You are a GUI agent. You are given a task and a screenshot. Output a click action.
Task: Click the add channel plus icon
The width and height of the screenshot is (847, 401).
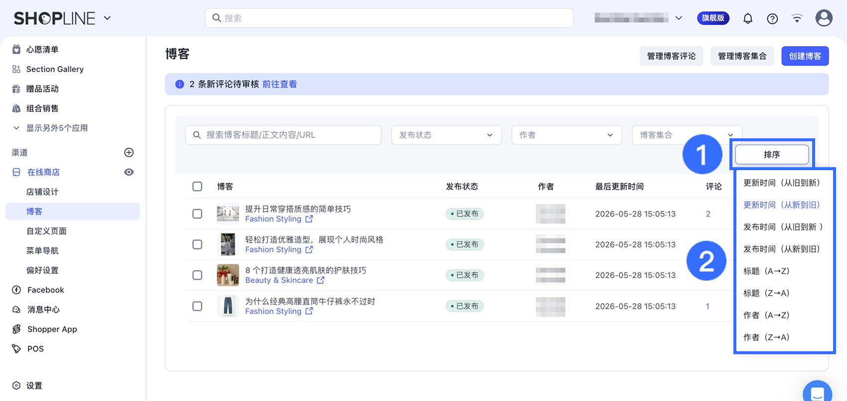tap(129, 152)
